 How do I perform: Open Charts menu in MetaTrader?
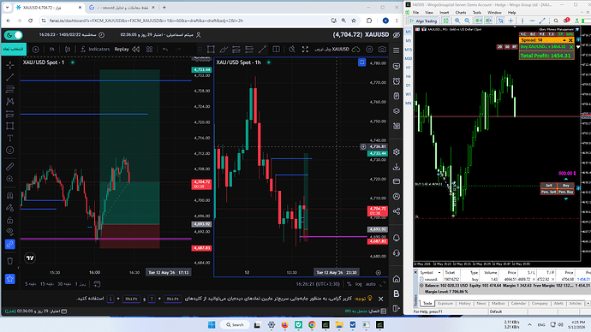461,13
